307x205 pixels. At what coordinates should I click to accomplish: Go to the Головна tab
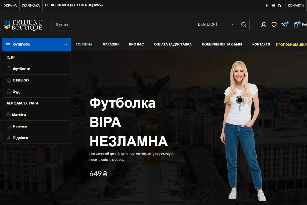(84, 44)
